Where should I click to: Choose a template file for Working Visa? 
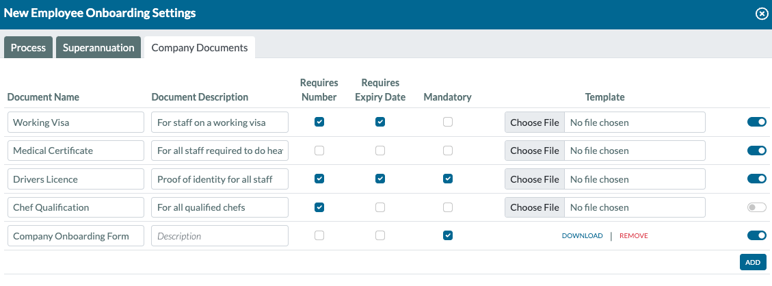coord(535,122)
